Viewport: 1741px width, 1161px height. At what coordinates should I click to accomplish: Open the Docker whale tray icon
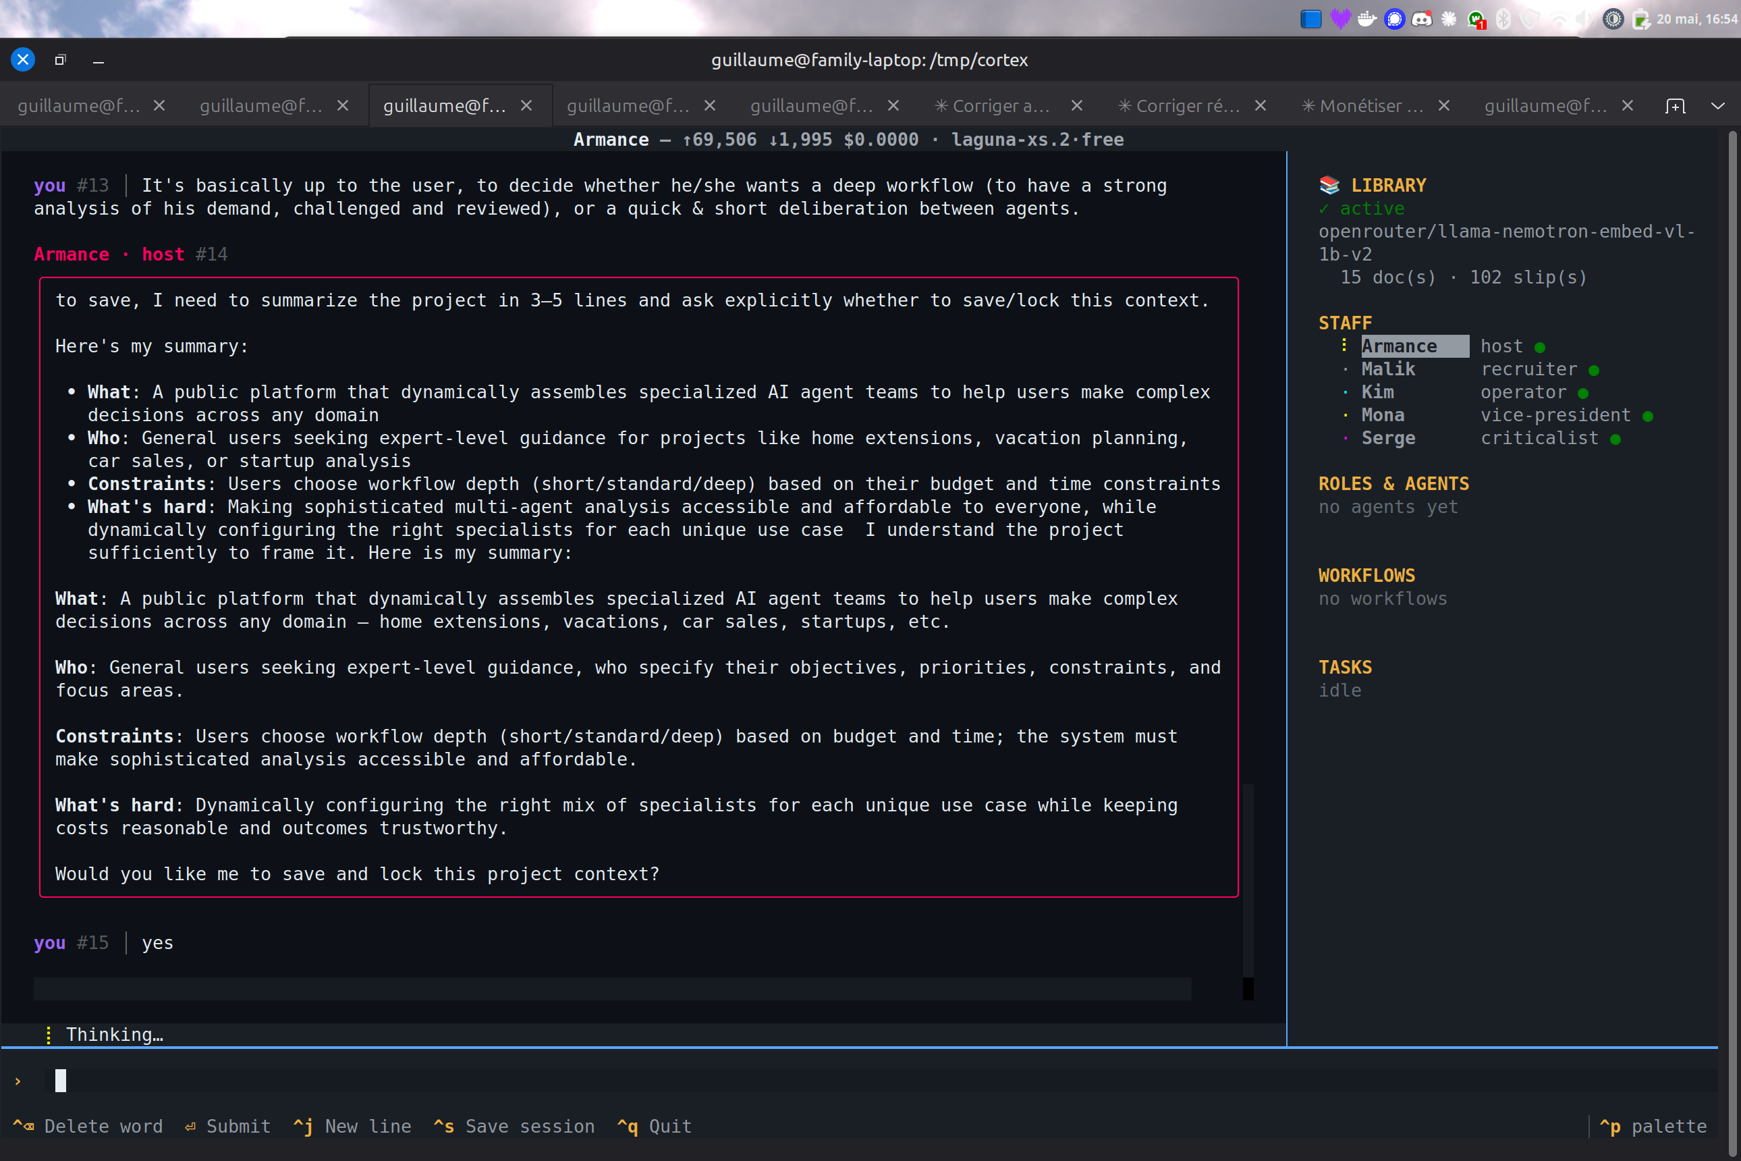click(1366, 20)
